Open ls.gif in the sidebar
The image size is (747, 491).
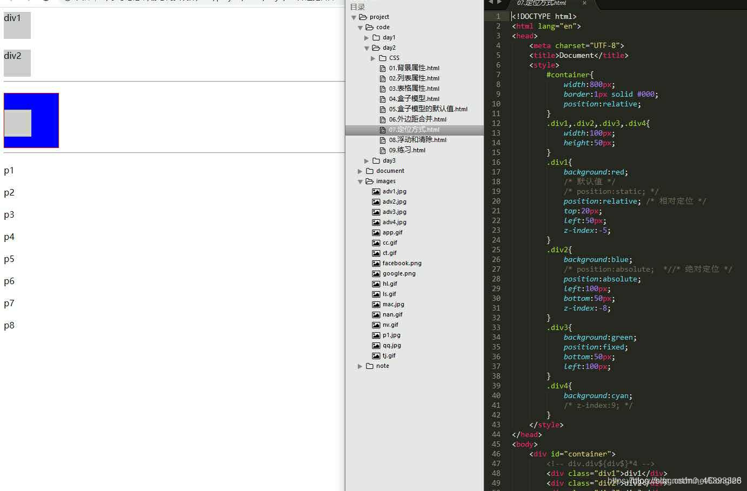point(389,294)
